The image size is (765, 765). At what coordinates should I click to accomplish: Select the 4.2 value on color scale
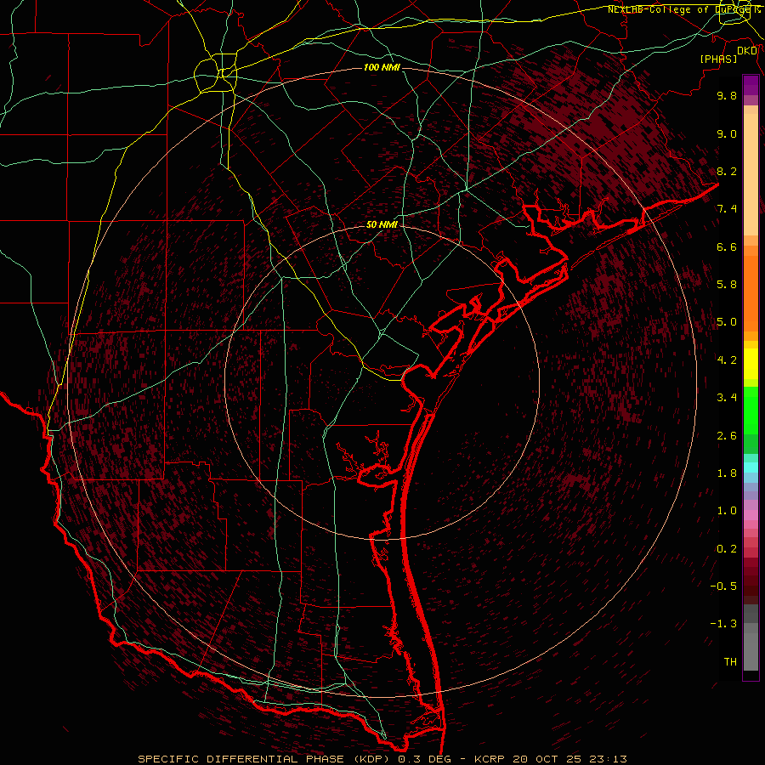727,360
